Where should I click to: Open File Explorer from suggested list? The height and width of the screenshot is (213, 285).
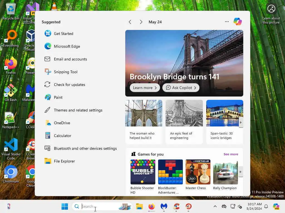point(60,161)
